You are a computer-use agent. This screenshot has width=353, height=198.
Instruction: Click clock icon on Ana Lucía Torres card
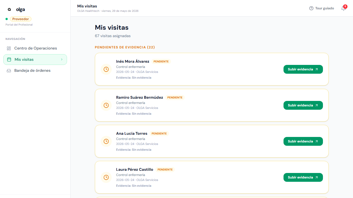[x=106, y=141]
